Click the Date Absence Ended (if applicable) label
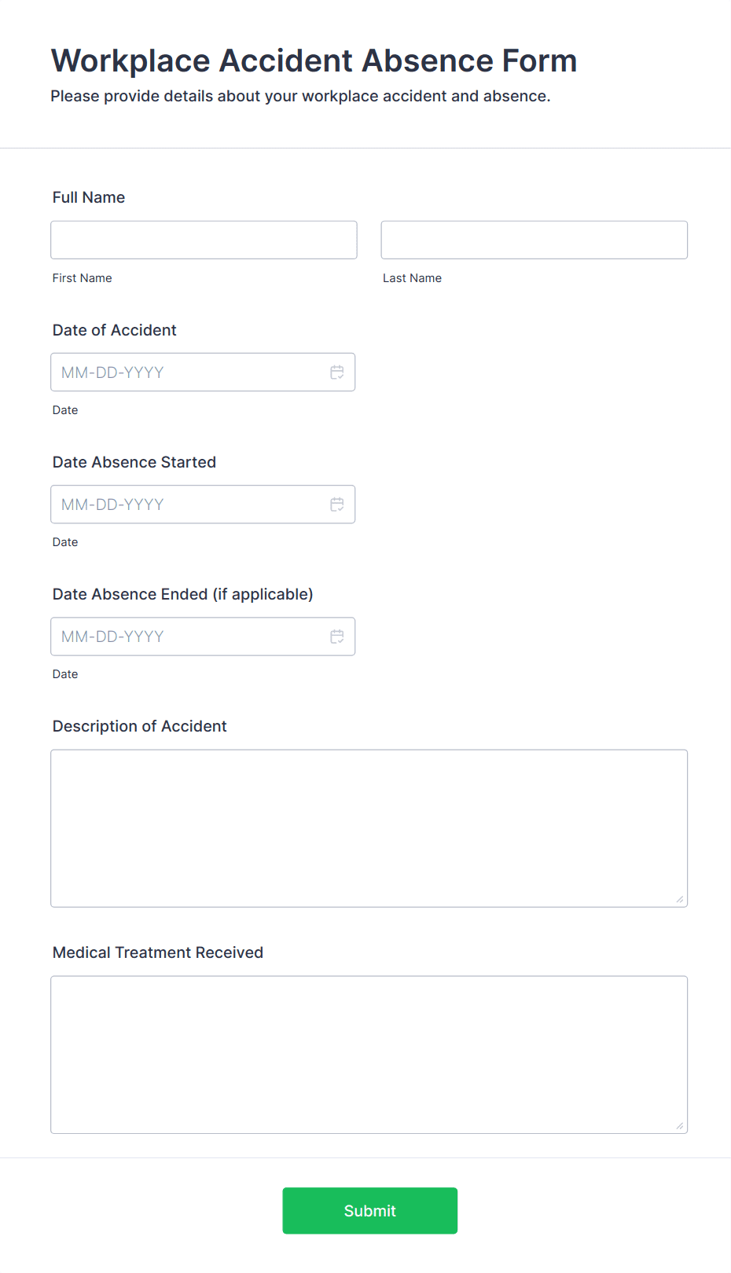Image resolution: width=731 pixels, height=1273 pixels. pos(182,594)
